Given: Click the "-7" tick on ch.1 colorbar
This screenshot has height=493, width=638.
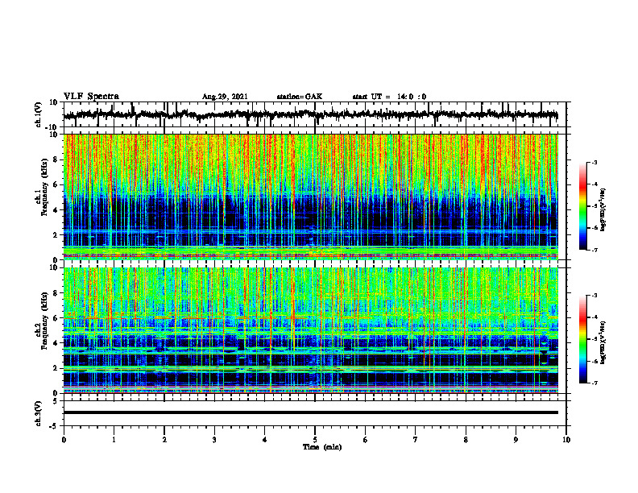Looking at the screenshot, I should (x=594, y=250).
